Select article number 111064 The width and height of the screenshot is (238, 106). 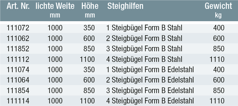(18, 80)
